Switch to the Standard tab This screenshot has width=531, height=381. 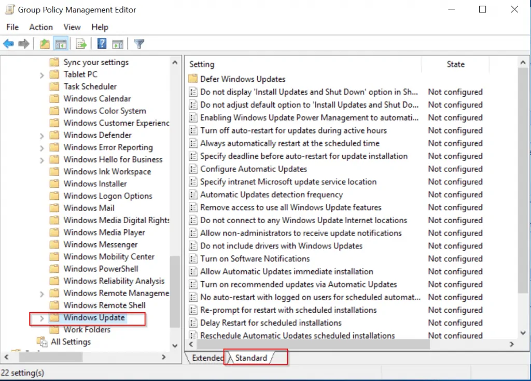pyautogui.click(x=250, y=357)
